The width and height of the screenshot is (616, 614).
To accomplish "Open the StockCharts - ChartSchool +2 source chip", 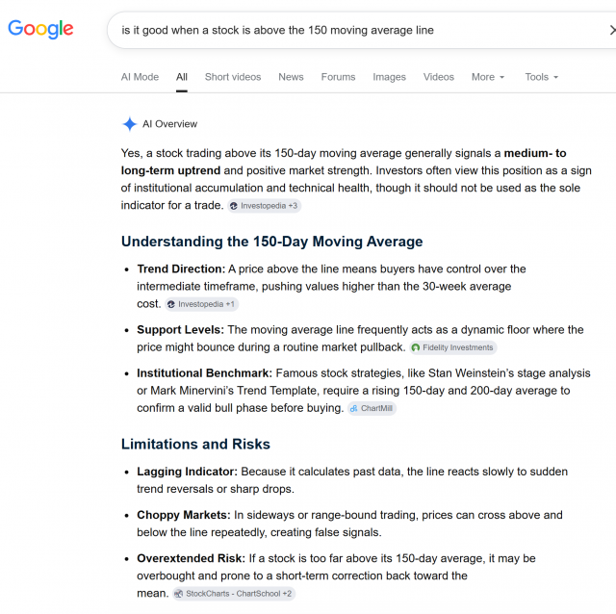I will (x=234, y=594).
